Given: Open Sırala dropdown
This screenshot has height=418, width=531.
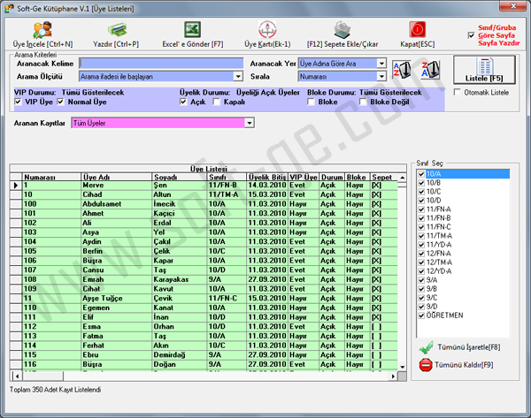Looking at the screenshot, I should point(381,76).
